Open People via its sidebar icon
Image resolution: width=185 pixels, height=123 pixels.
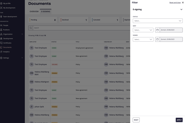pyautogui.click(x=1, y=25)
